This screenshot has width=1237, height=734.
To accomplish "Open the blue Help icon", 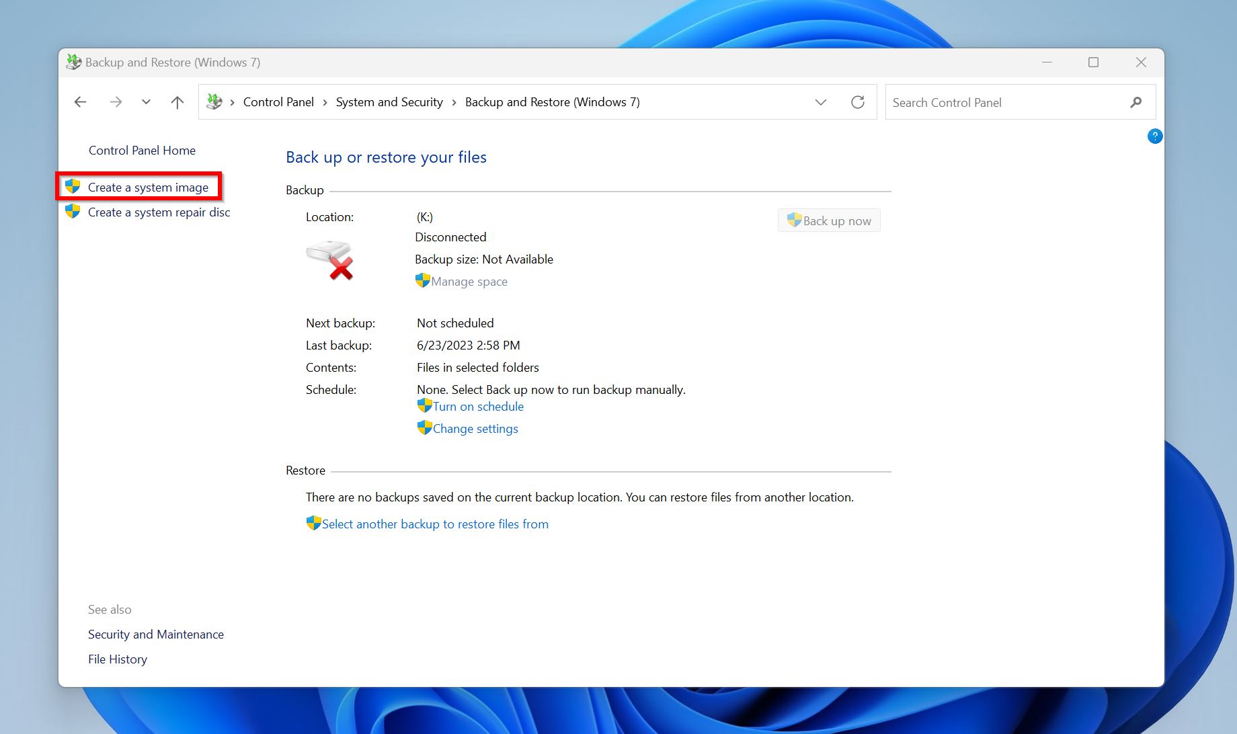I will [x=1155, y=136].
